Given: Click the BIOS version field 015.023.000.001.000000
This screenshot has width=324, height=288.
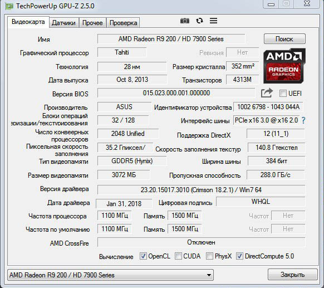Looking at the screenshot, I should pyautogui.click(x=176, y=93).
